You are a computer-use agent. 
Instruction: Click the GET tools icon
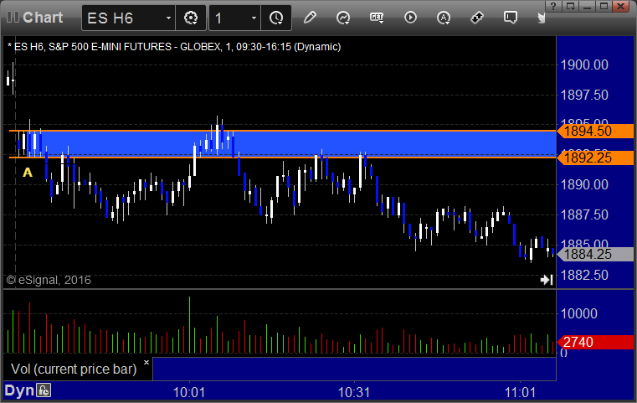click(x=377, y=18)
